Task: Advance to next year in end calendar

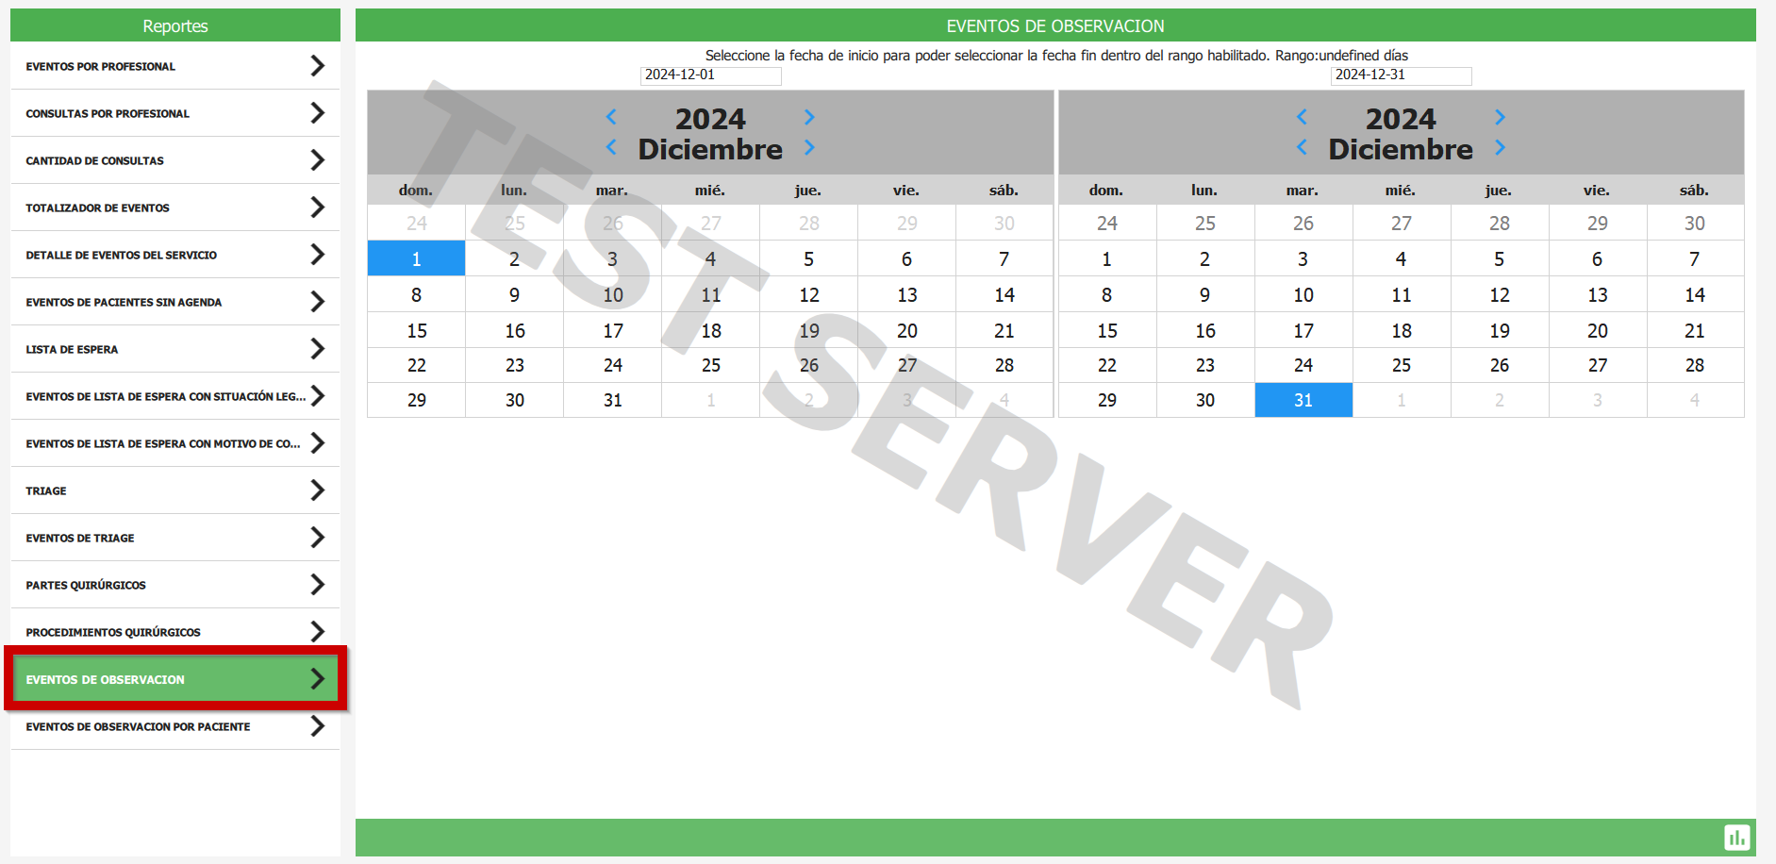Action: pos(1500,117)
